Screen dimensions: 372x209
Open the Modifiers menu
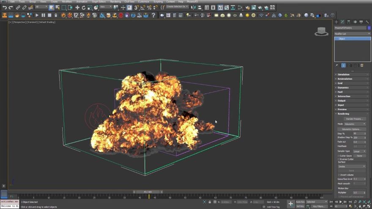(67, 2)
